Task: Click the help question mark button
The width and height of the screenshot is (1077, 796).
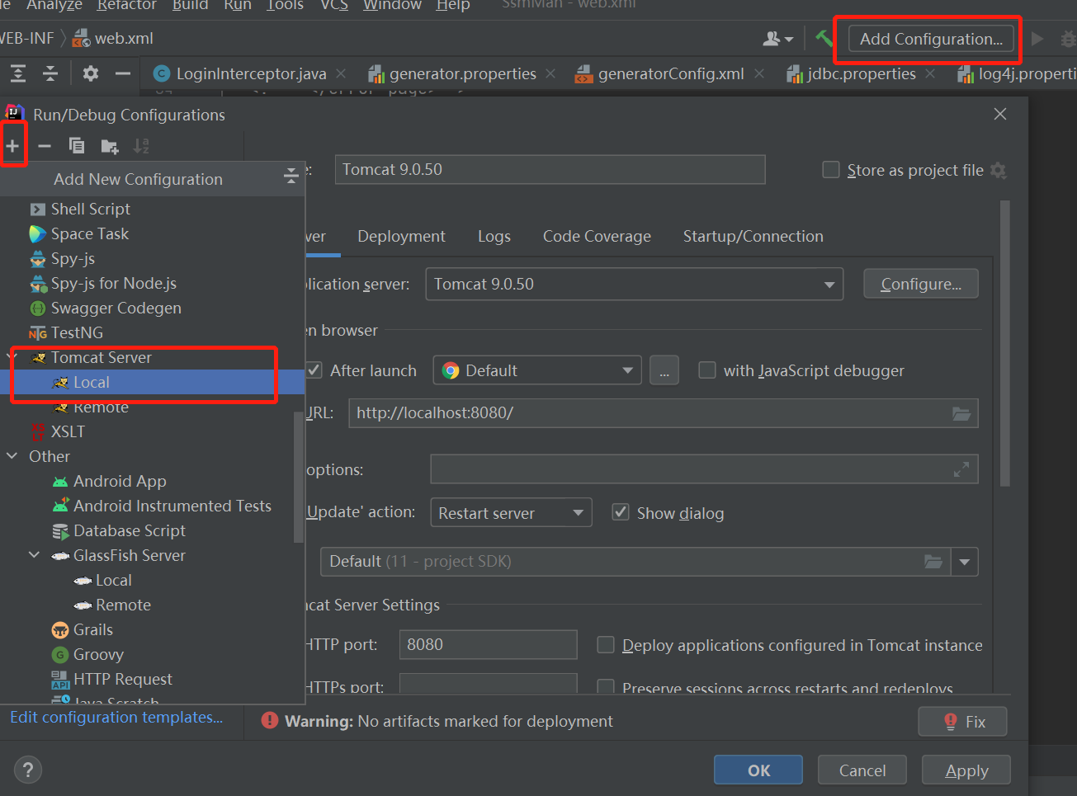Action: [28, 770]
